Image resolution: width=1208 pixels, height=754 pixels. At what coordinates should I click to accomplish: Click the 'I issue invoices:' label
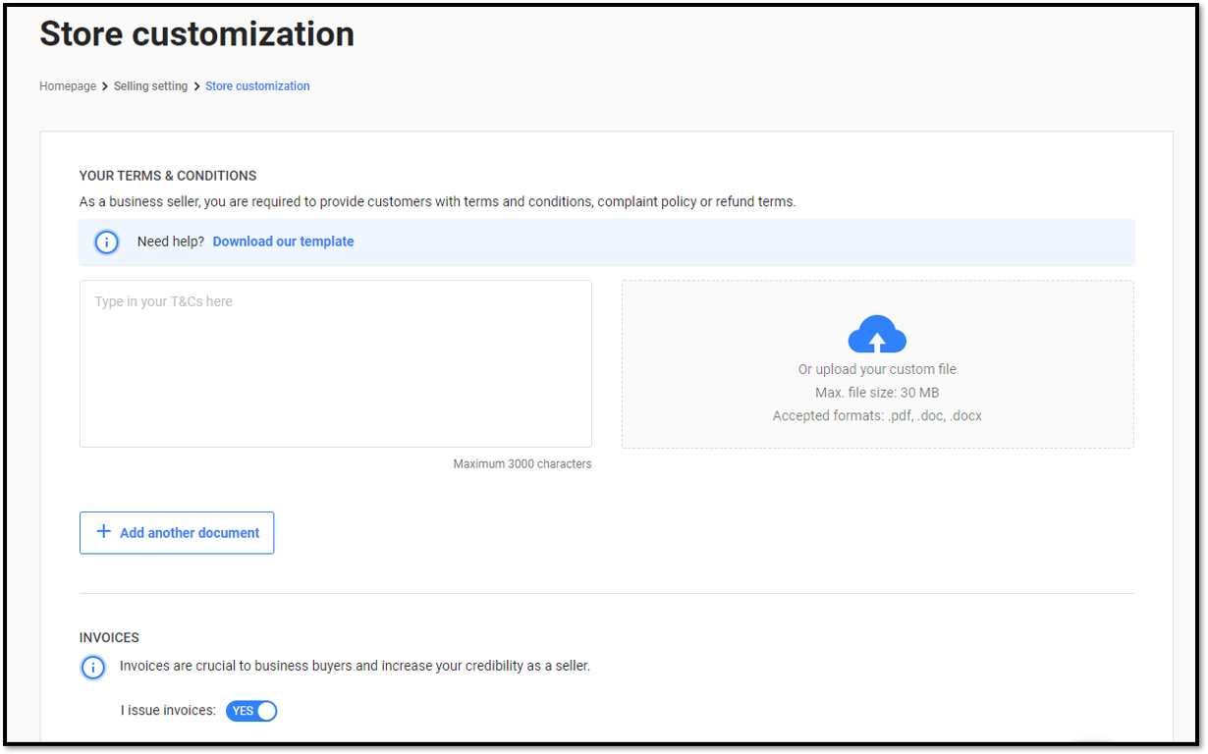(168, 710)
